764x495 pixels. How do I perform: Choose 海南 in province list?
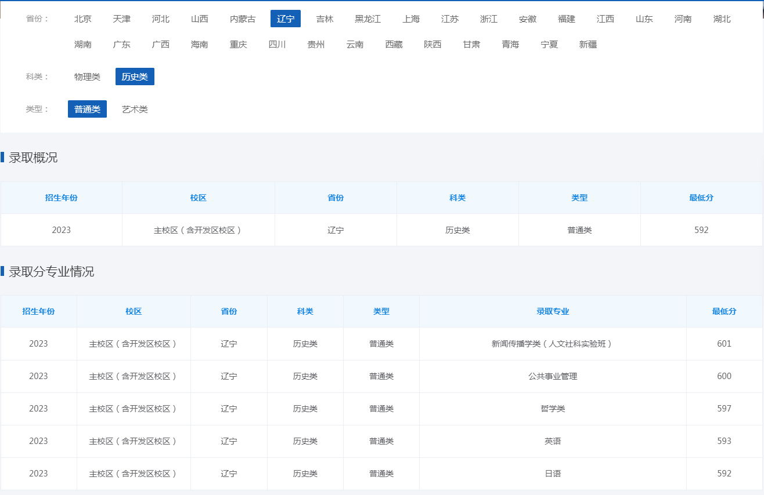point(200,45)
